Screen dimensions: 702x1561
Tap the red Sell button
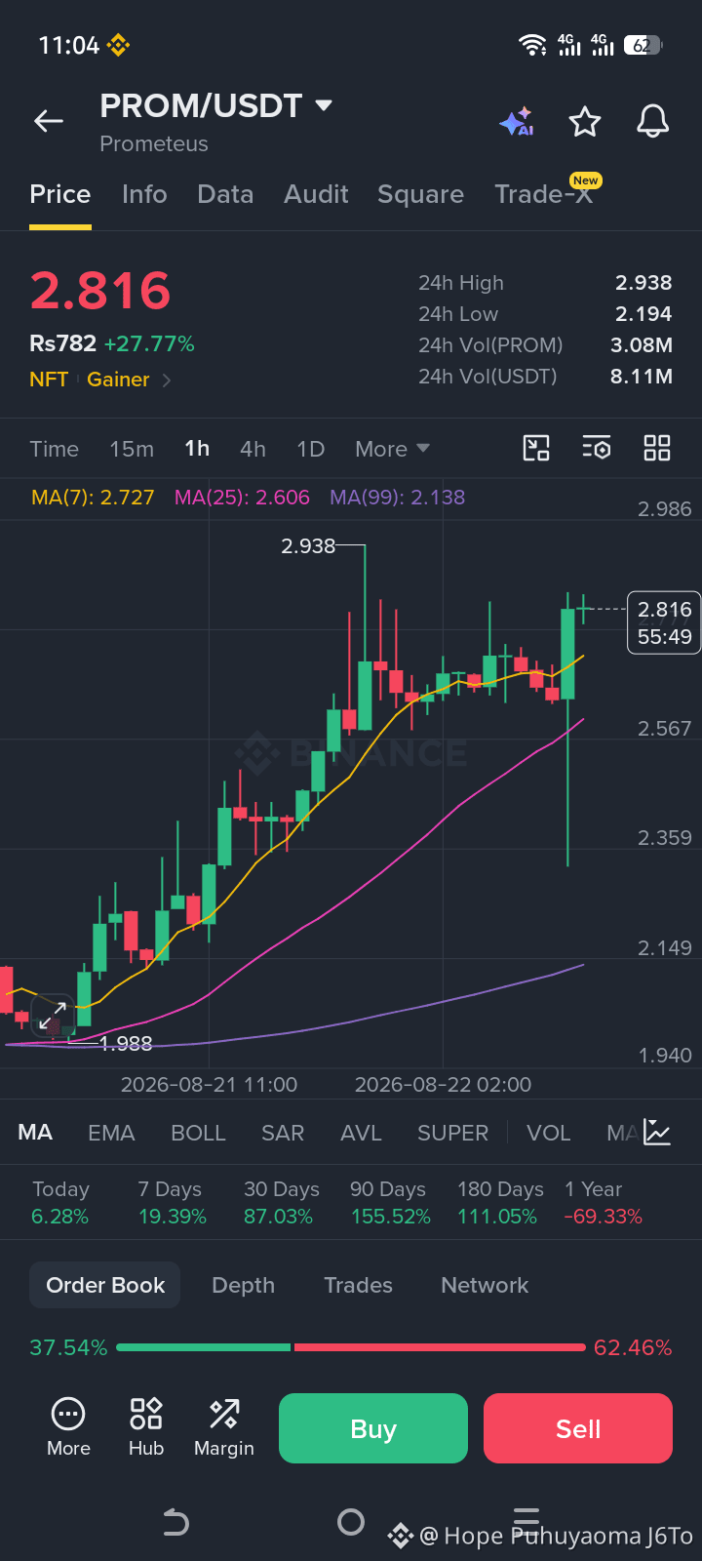[578, 1428]
